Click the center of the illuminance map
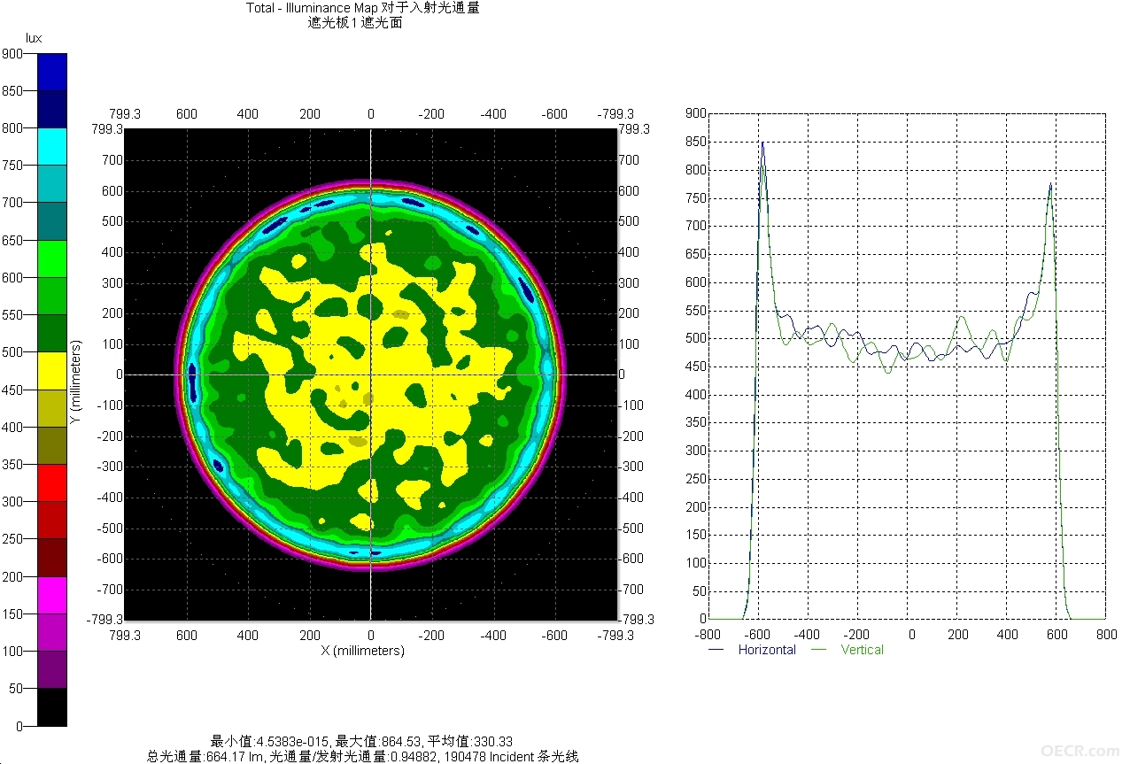Screen dimensions: 1130x764 370,374
